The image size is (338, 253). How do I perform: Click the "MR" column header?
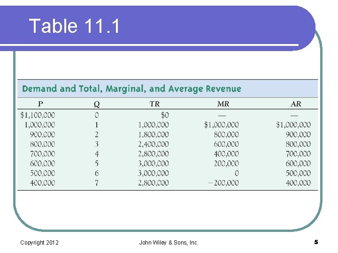(223, 104)
